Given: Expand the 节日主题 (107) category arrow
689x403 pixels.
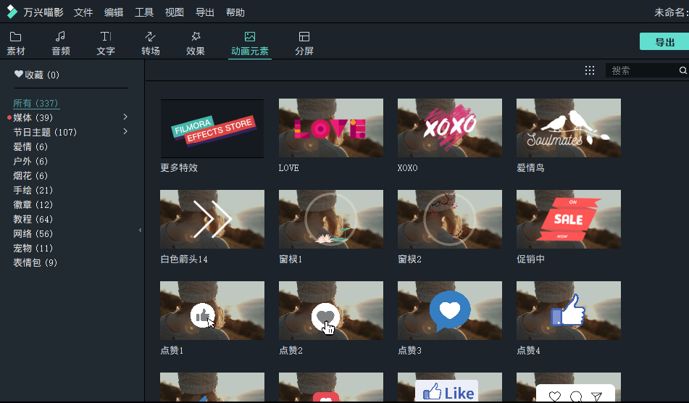Looking at the screenshot, I should point(125,131).
